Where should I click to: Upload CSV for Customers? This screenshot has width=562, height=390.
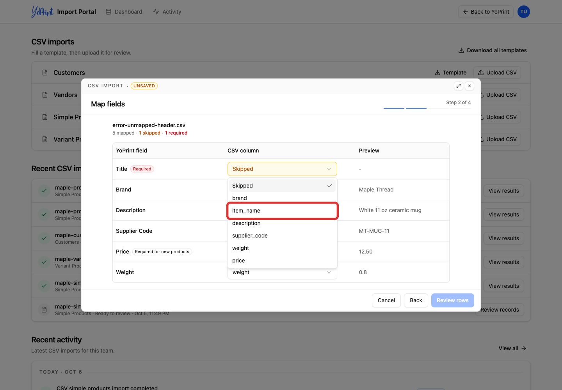497,73
